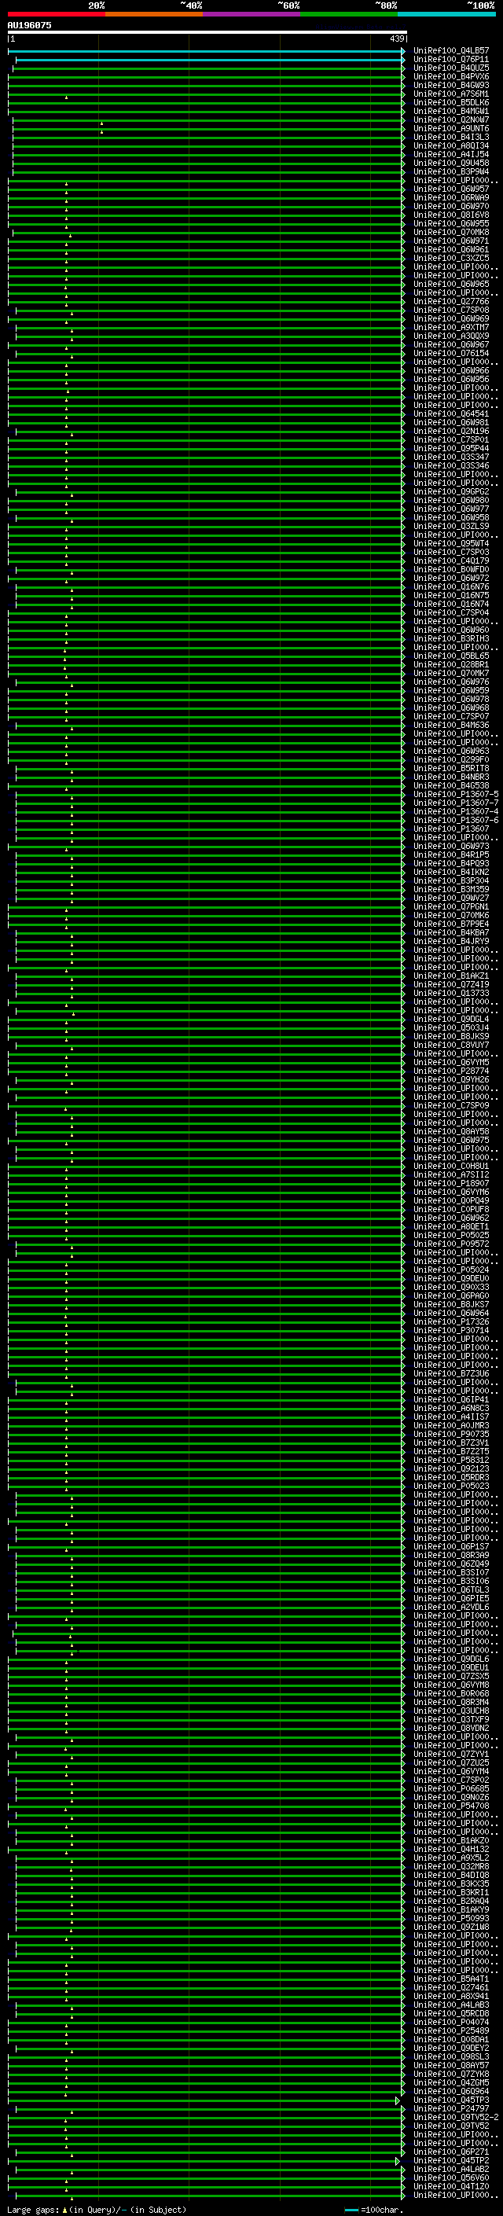This screenshot has height=2216, width=503.
Task: Click the label UniRef100_B3P9W4
Action: tap(451, 171)
